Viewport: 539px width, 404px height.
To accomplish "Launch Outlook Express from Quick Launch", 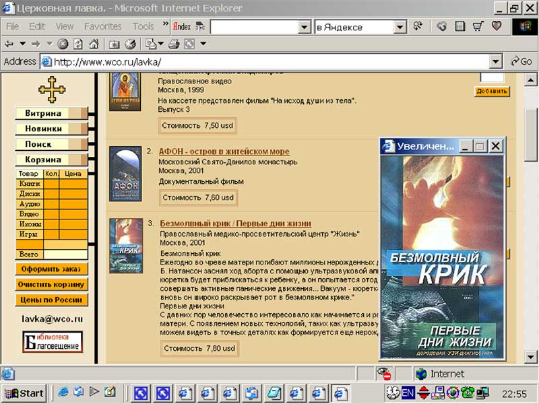I will 79,393.
